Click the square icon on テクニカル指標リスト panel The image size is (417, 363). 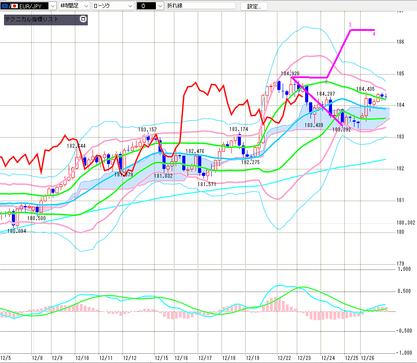tap(83, 19)
